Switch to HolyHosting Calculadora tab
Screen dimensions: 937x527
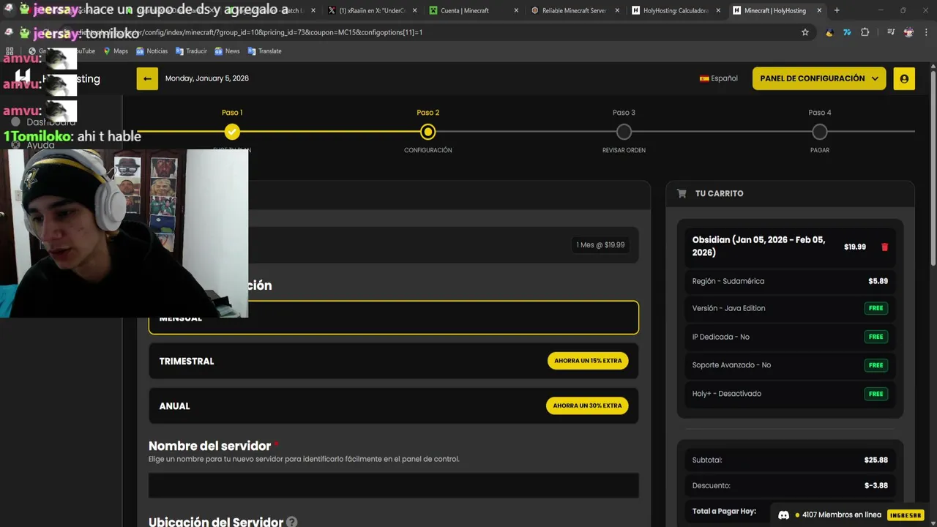(676, 10)
